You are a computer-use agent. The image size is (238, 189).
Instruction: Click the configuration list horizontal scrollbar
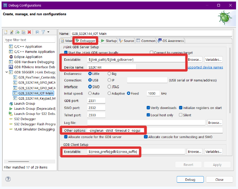pyautogui.click(x=18, y=162)
